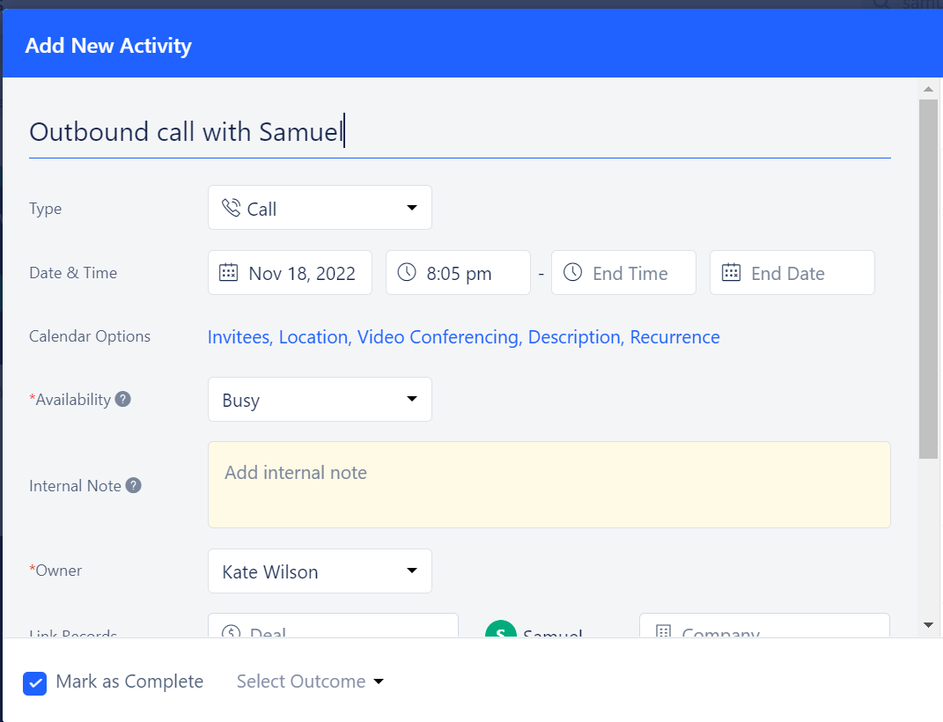Click the phone icon in the Call type selector
The height and width of the screenshot is (722, 943).
232,207
